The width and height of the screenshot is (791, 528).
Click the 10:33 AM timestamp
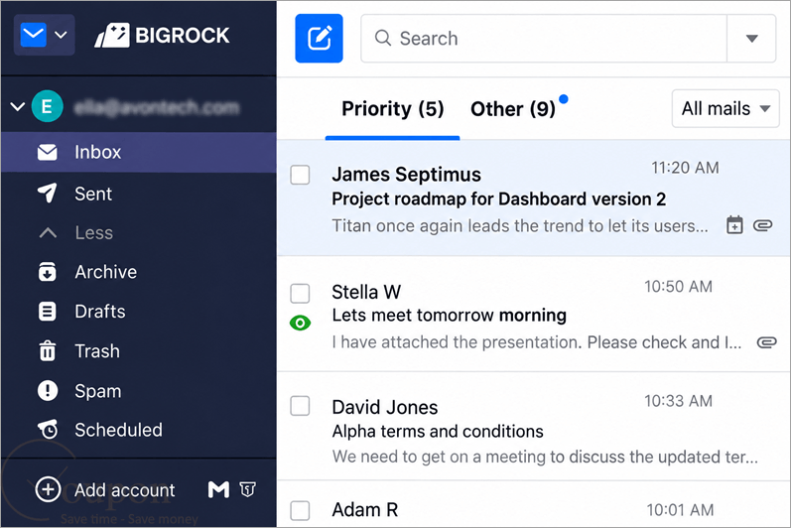point(678,401)
